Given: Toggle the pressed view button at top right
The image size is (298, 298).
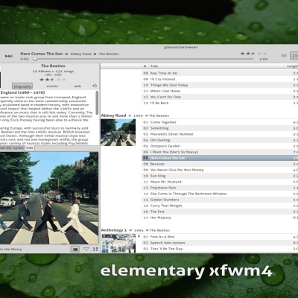Looking at the screenshot, I should [294, 56].
